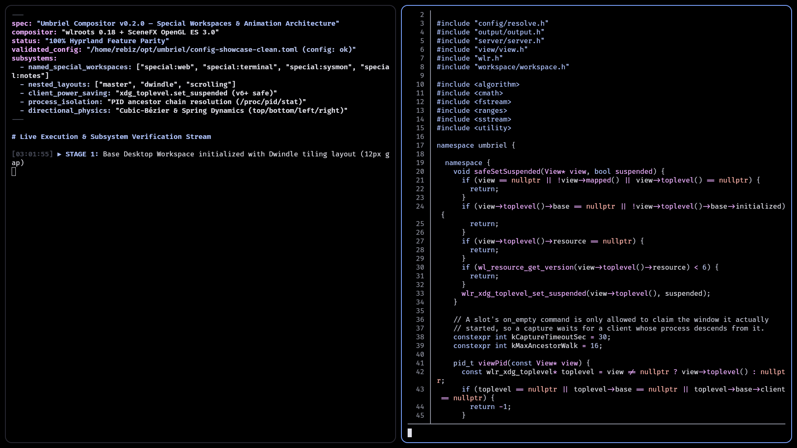Image resolution: width=797 pixels, height=448 pixels.
Task: Click the comment starting "A slot's on_empty command"
Action: [611, 320]
